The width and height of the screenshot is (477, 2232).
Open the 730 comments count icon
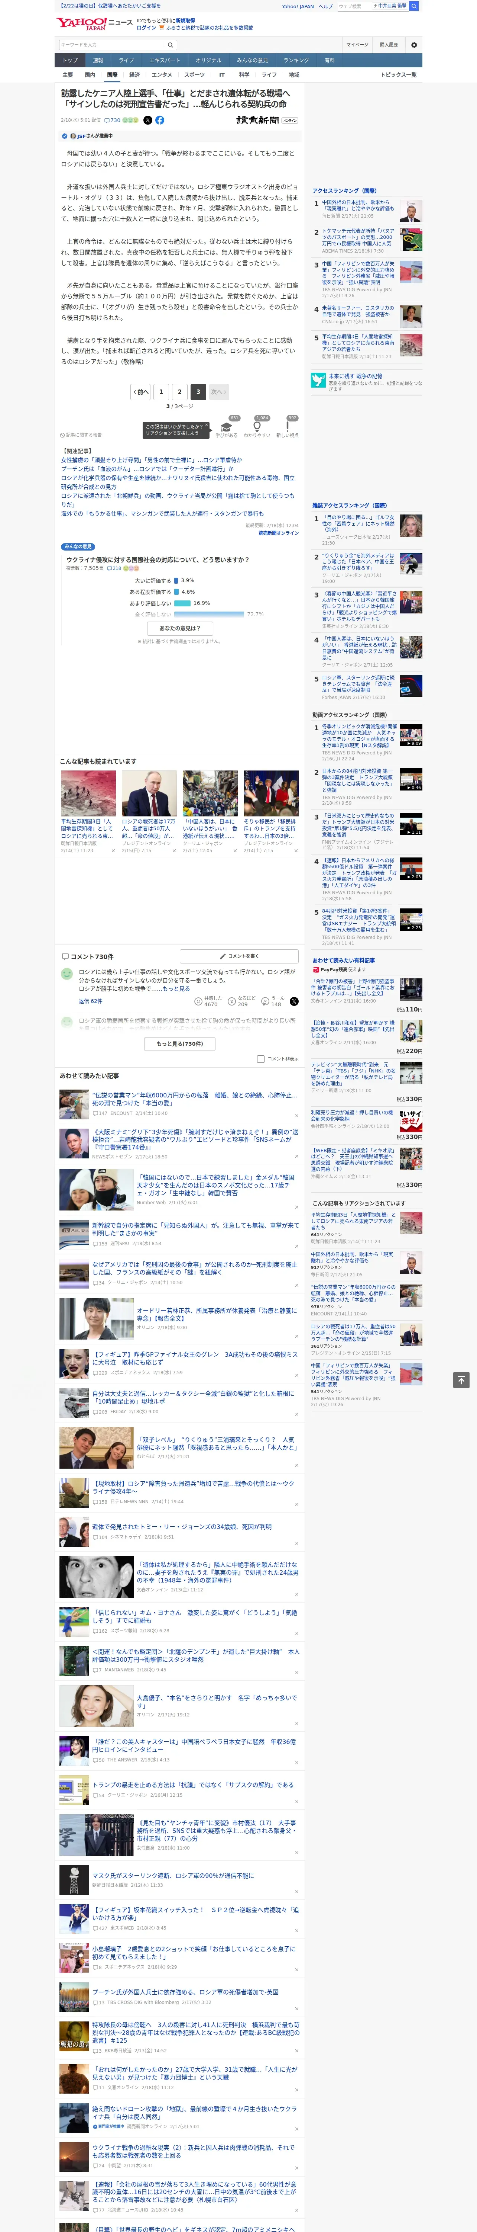click(x=113, y=121)
